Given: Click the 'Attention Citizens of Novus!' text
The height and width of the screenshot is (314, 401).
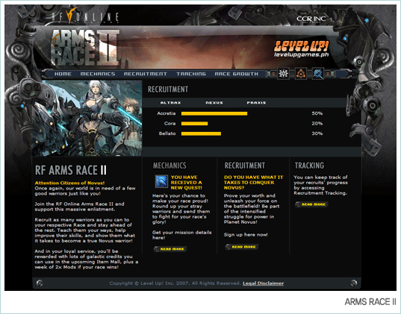Looking at the screenshot, I should point(69,183).
